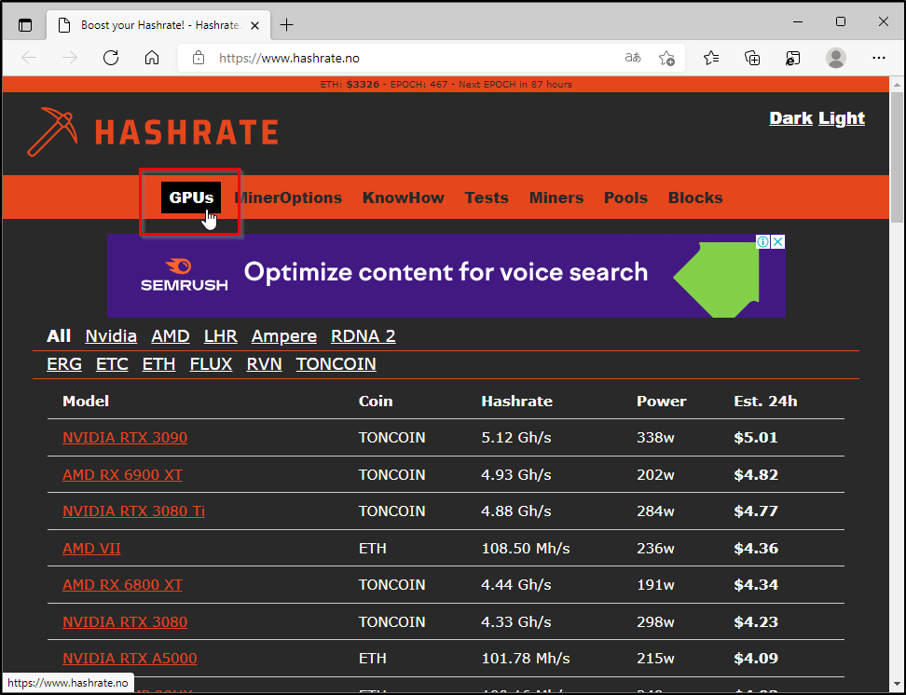
Task: Open NVIDIA RTX 3090 details
Action: pos(125,437)
